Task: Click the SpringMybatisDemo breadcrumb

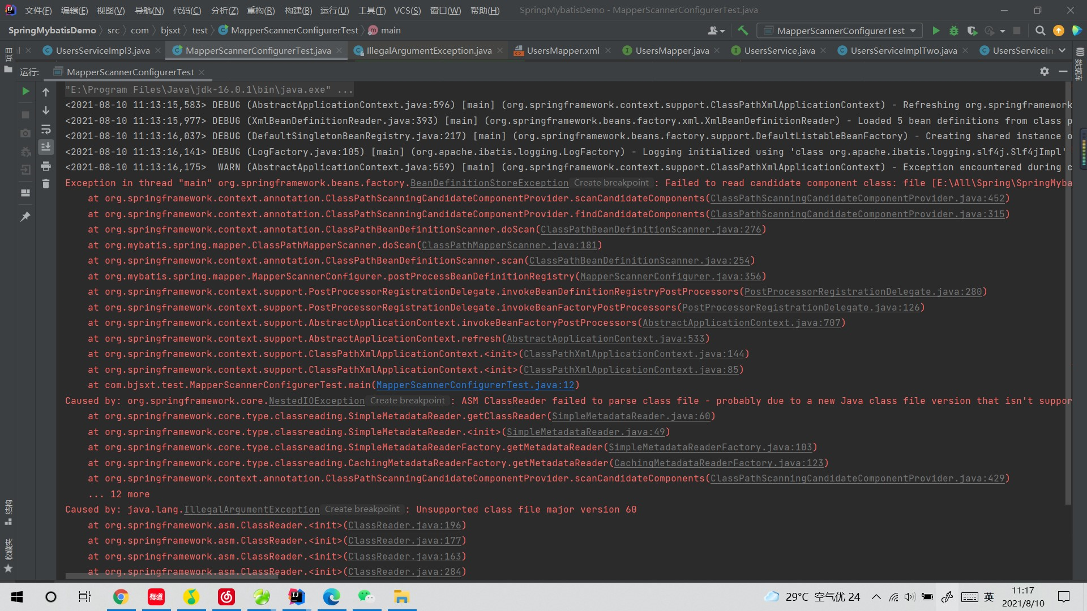Action: click(52, 31)
